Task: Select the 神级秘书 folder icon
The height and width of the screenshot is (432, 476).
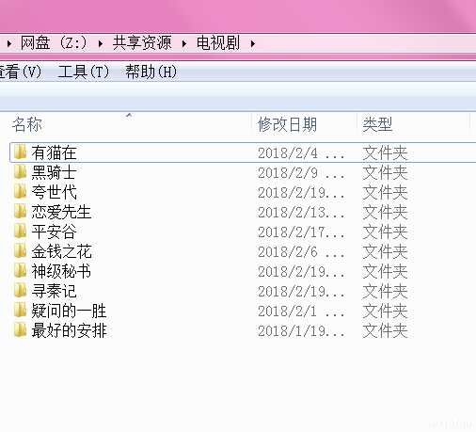Action: (x=20, y=270)
